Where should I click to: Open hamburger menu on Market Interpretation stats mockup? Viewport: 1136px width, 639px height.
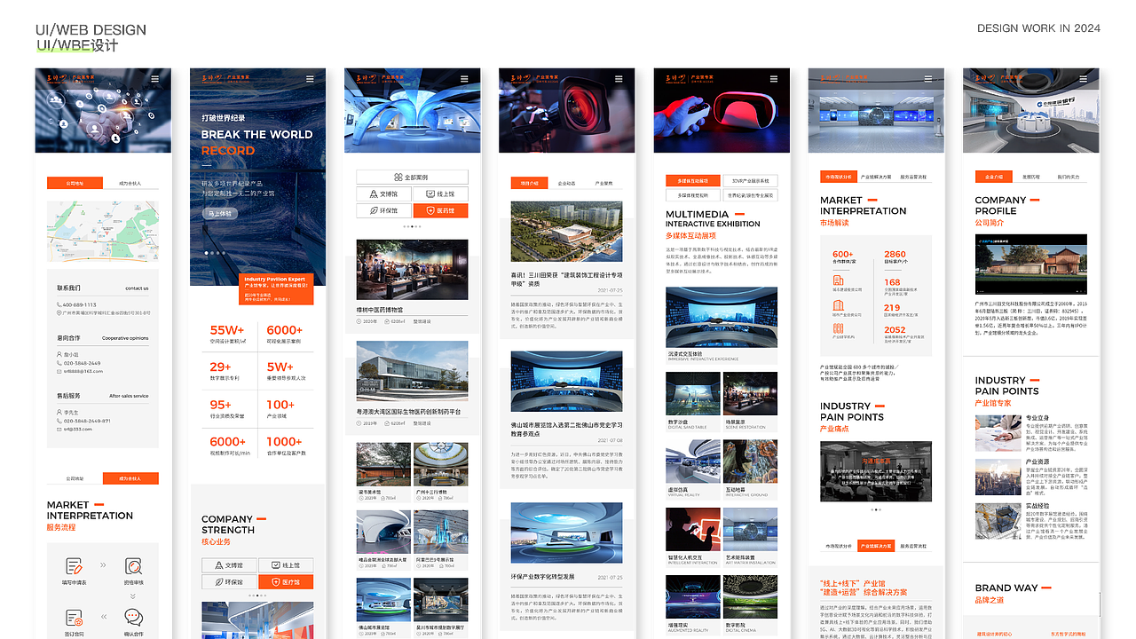pyautogui.click(x=928, y=79)
